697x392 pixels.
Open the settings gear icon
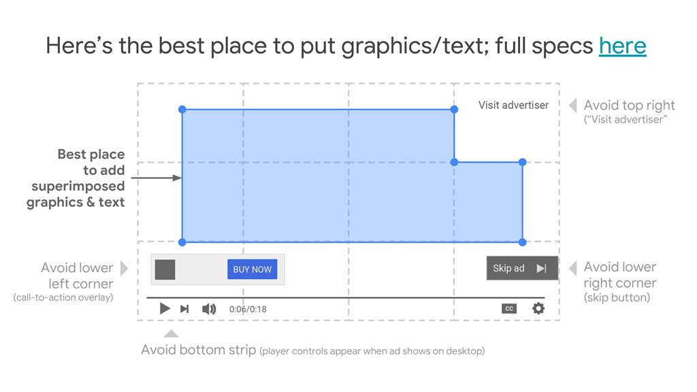[x=538, y=308]
